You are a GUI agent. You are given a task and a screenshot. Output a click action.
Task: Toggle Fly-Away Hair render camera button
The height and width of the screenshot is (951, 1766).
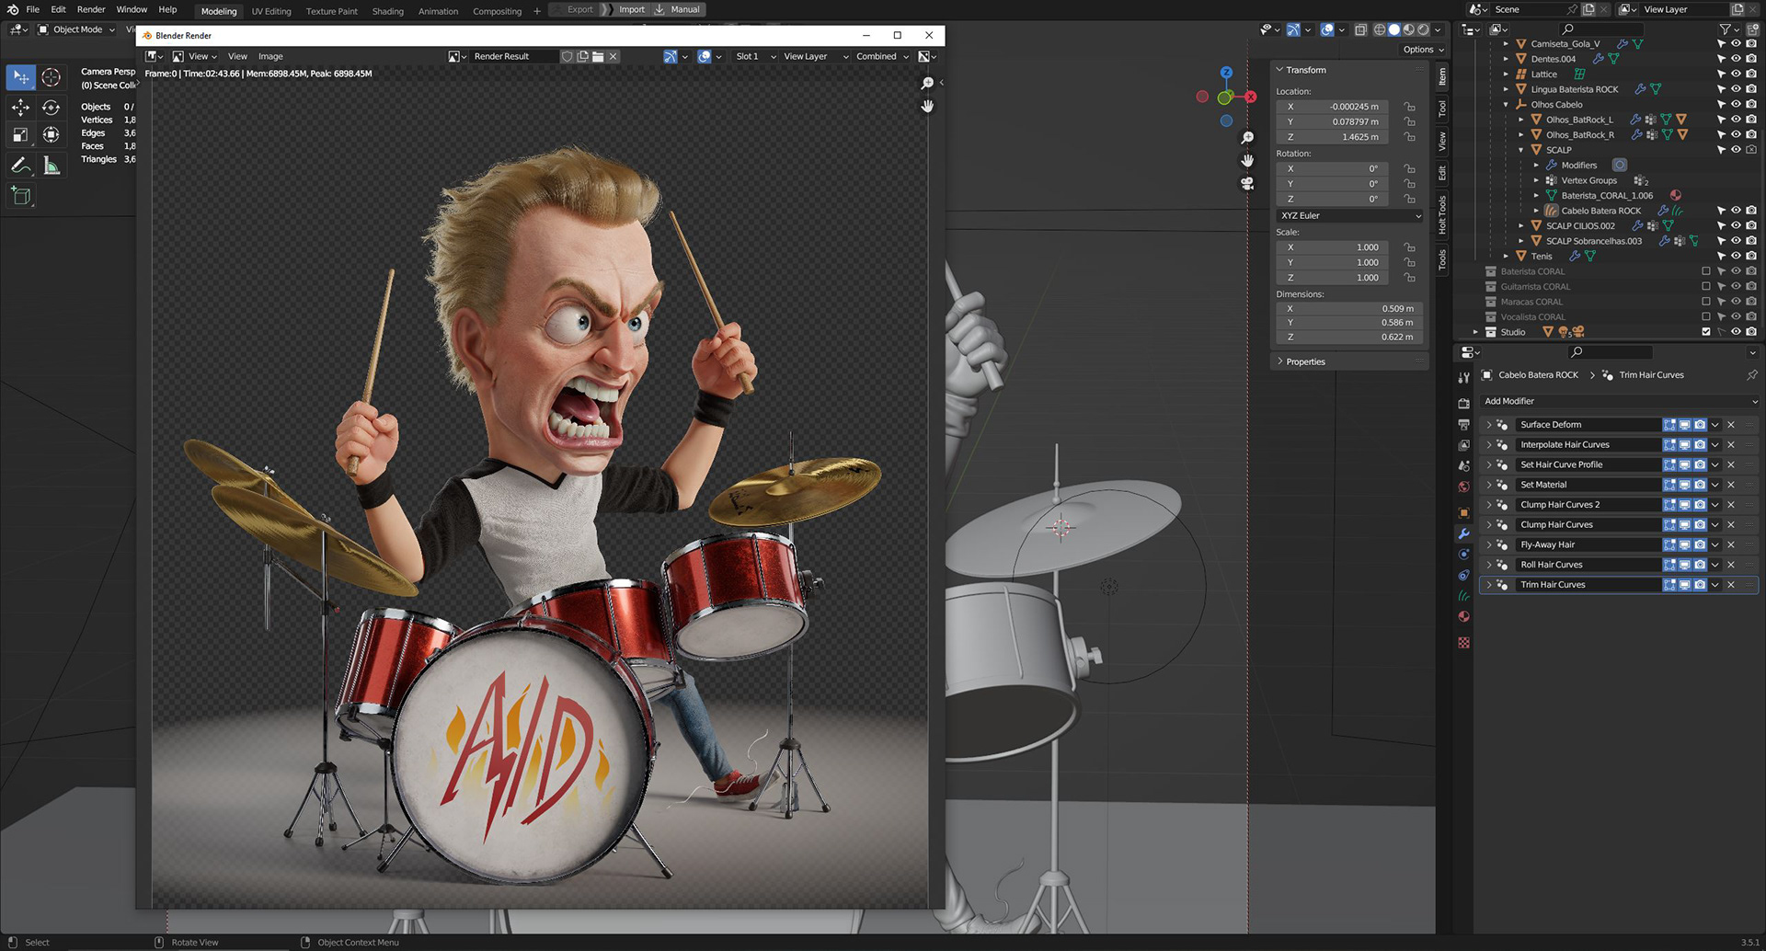(x=1700, y=544)
